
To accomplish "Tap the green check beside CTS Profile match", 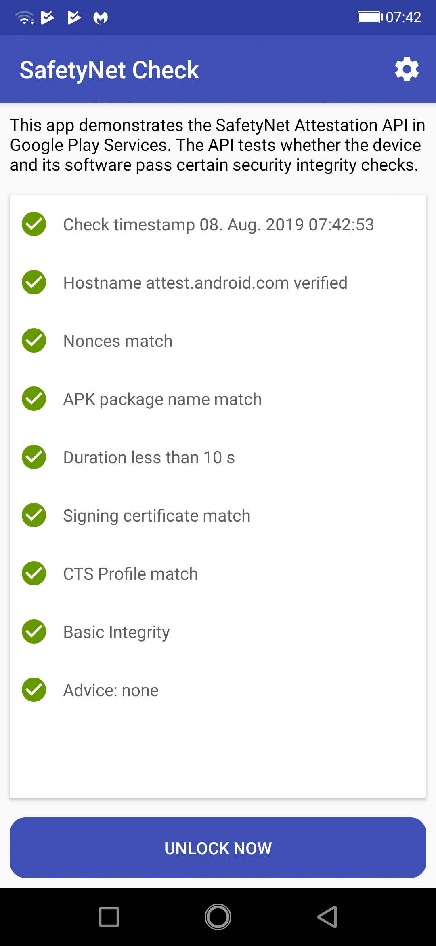I will [x=34, y=573].
